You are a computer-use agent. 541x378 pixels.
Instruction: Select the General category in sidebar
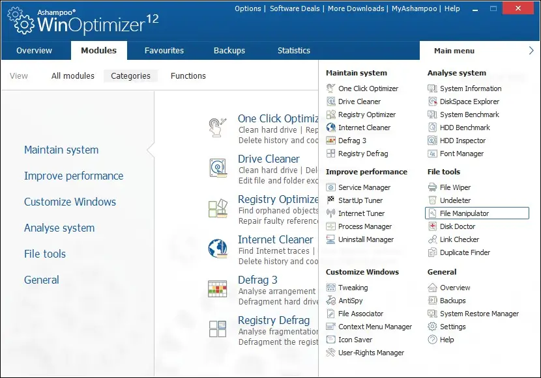click(x=42, y=280)
